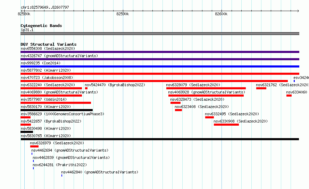Select the small red mark under nsv5424470

(x=86, y=88)
